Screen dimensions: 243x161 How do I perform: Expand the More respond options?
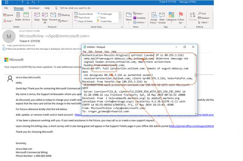pyautogui.click(x=63, y=21)
